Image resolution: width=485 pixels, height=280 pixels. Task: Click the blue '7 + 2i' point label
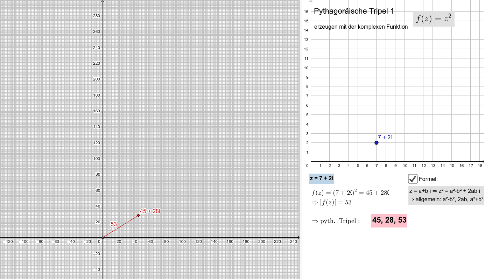(385, 137)
